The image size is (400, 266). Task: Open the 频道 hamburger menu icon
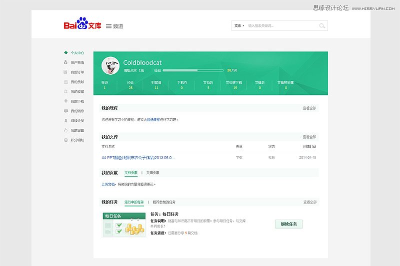click(x=108, y=26)
